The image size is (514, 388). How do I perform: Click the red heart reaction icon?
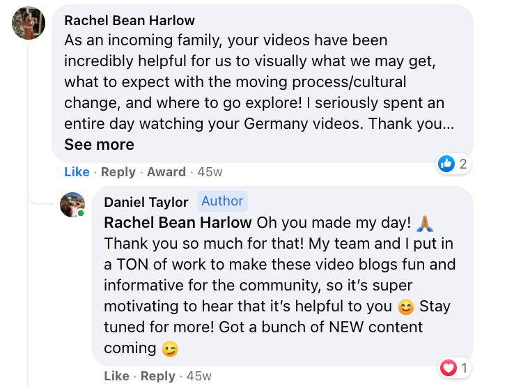449,367
